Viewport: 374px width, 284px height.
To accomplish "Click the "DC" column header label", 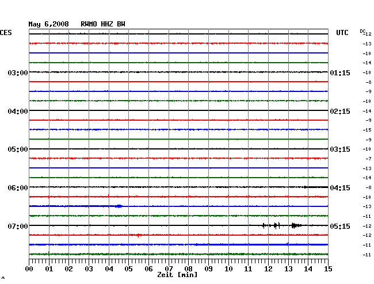I will [x=362, y=31].
